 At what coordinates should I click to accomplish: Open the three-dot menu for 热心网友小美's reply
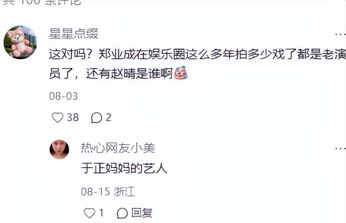point(340,148)
